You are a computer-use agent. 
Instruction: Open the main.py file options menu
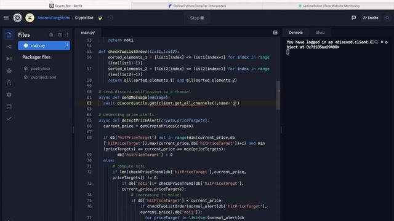pyautogui.click(x=67, y=45)
